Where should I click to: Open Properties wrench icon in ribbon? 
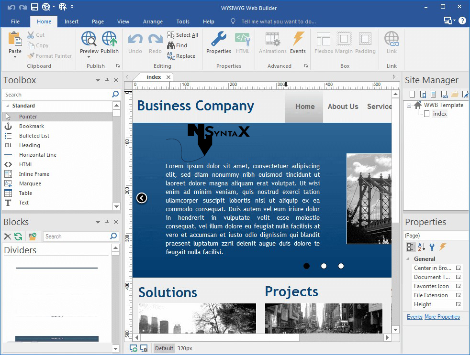tap(219, 39)
